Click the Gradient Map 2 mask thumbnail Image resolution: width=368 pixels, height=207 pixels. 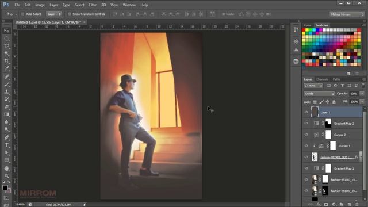click(328, 124)
